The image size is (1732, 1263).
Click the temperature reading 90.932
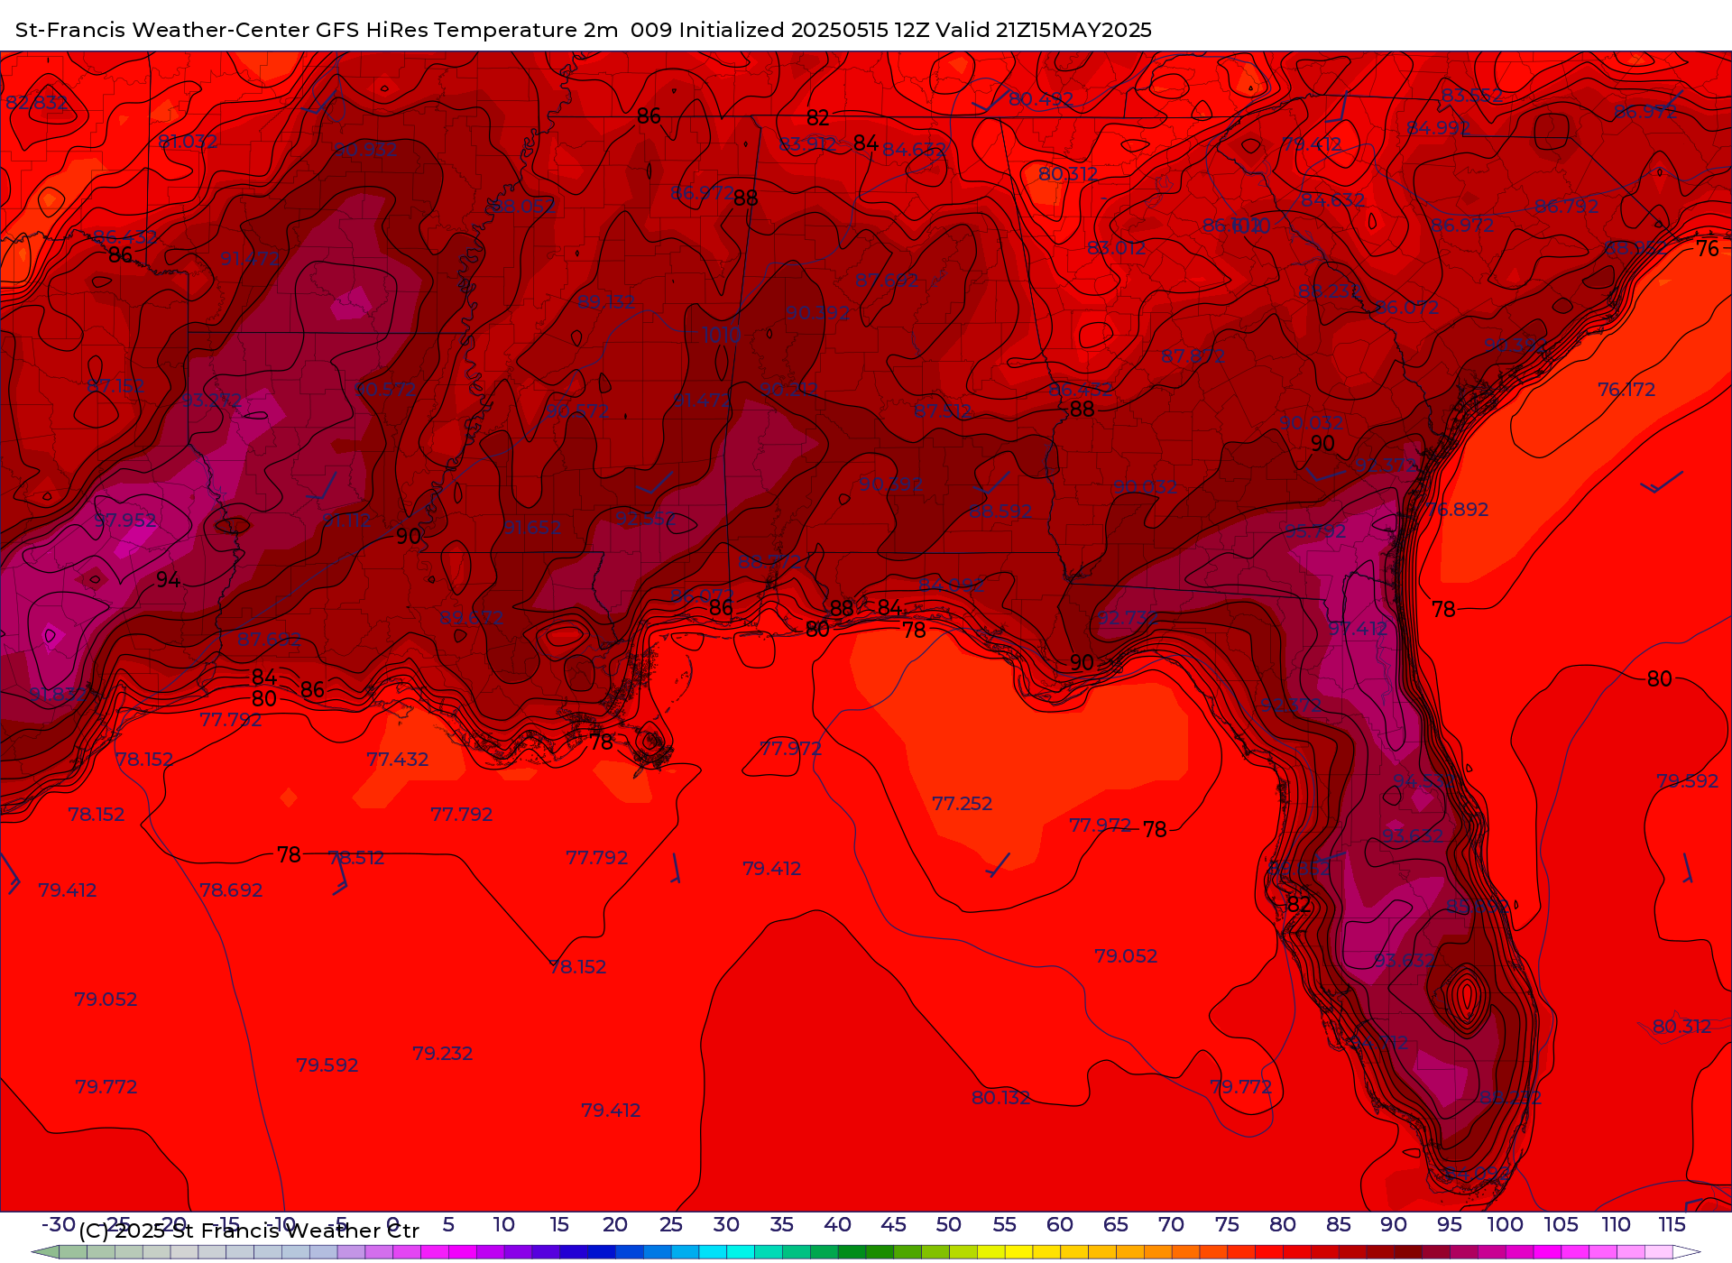[x=365, y=150]
